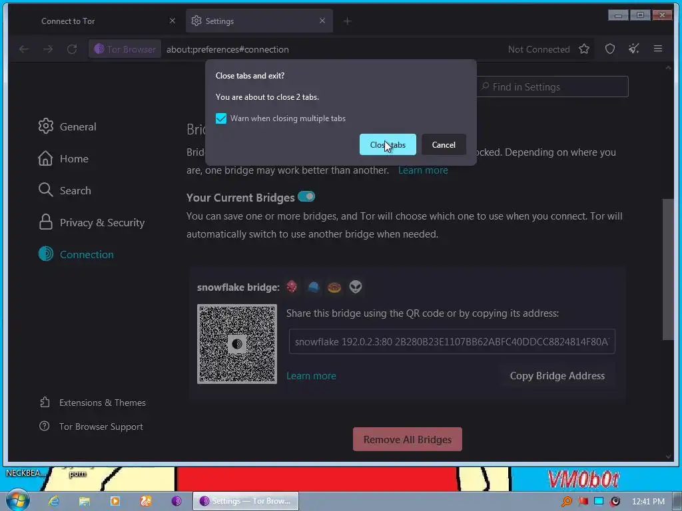Open Windows Explorer folder taskbar icon

click(x=85, y=501)
